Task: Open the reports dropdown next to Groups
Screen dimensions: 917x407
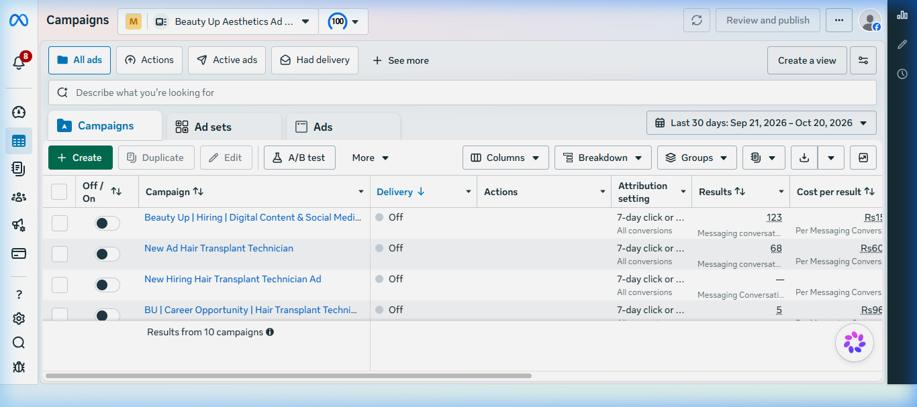Action: [x=764, y=158]
